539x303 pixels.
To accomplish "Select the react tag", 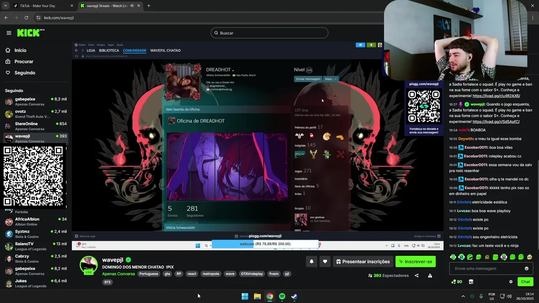I will [192, 274].
